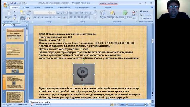Open the text columns dropdown

tap(87, 17)
